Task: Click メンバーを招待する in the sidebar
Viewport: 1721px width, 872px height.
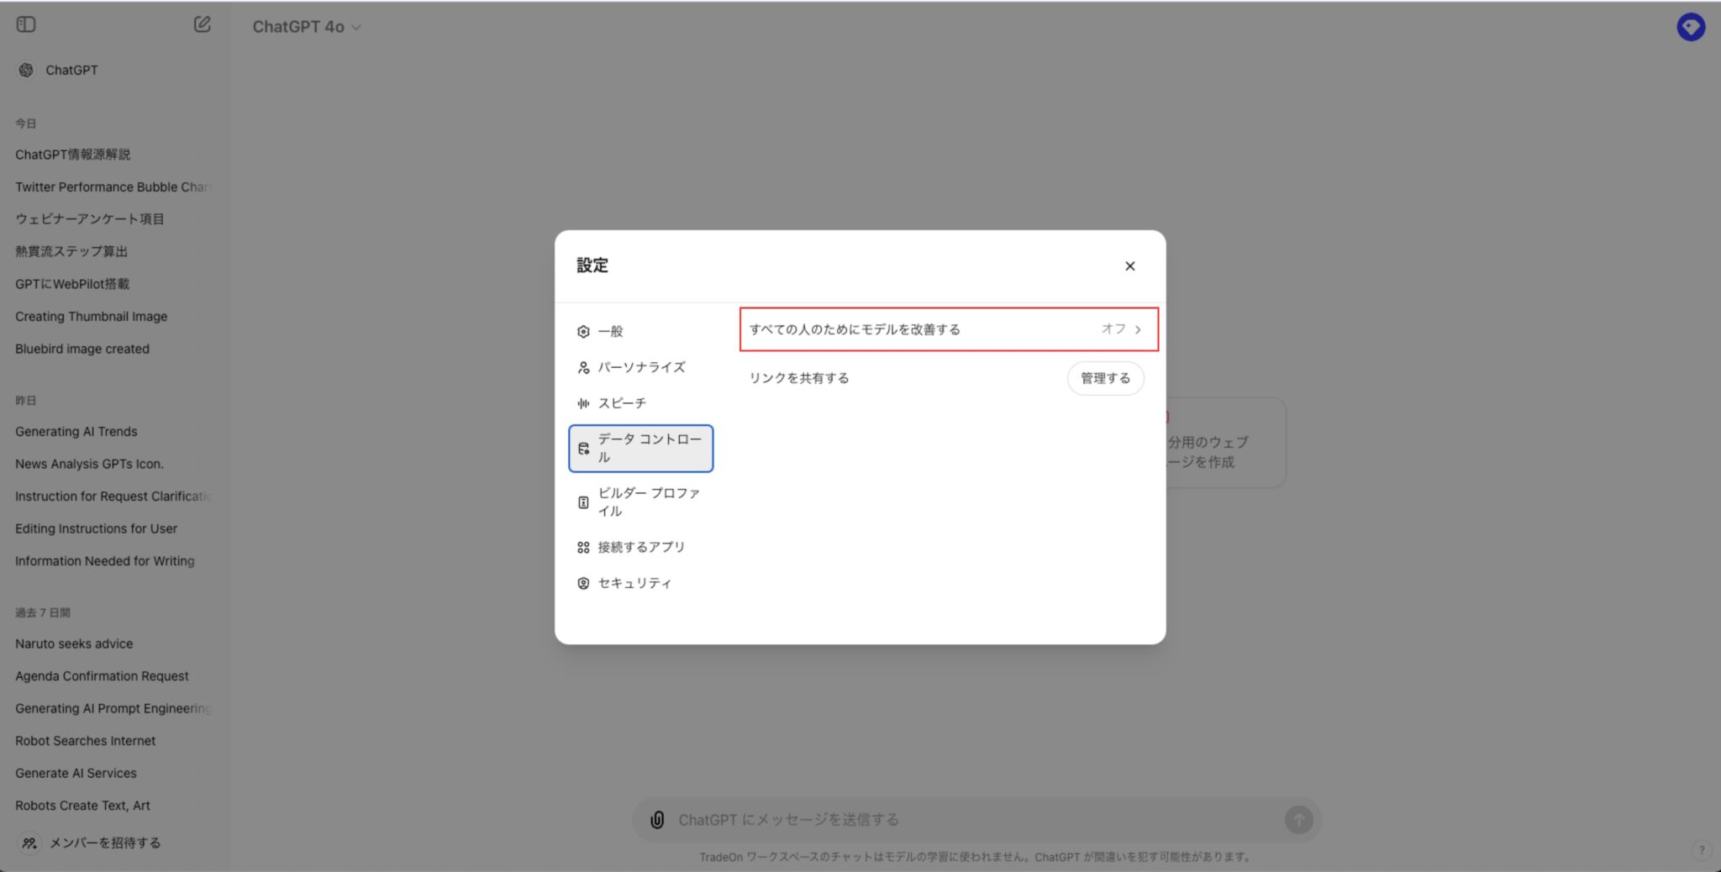Action: point(103,842)
